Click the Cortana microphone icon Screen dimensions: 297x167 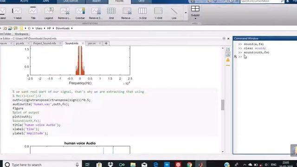[77, 165]
